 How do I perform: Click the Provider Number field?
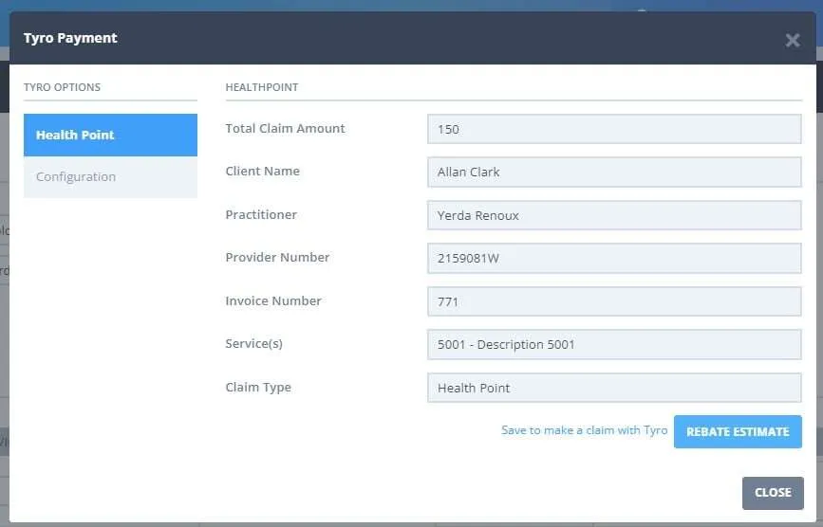pos(614,258)
